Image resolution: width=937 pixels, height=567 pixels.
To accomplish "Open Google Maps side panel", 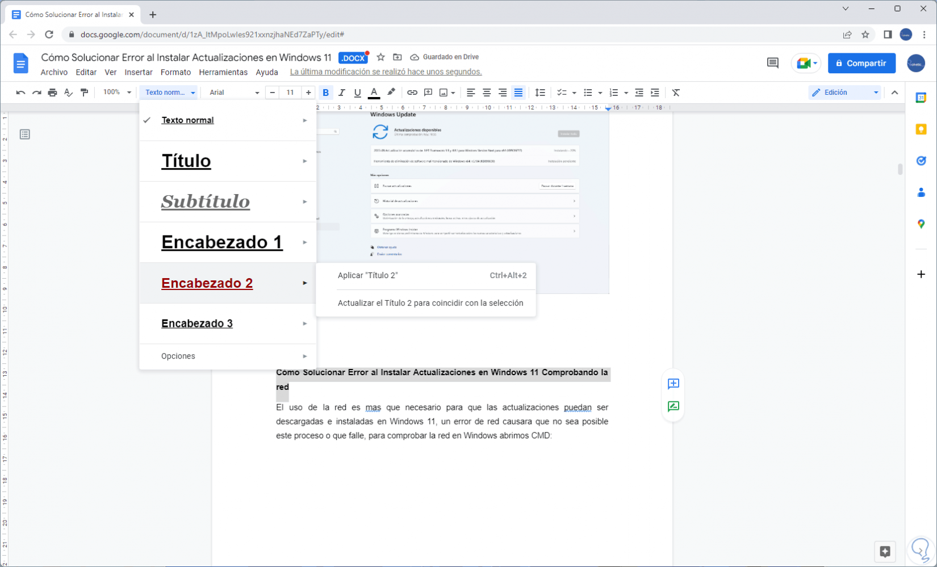I will coord(921,224).
